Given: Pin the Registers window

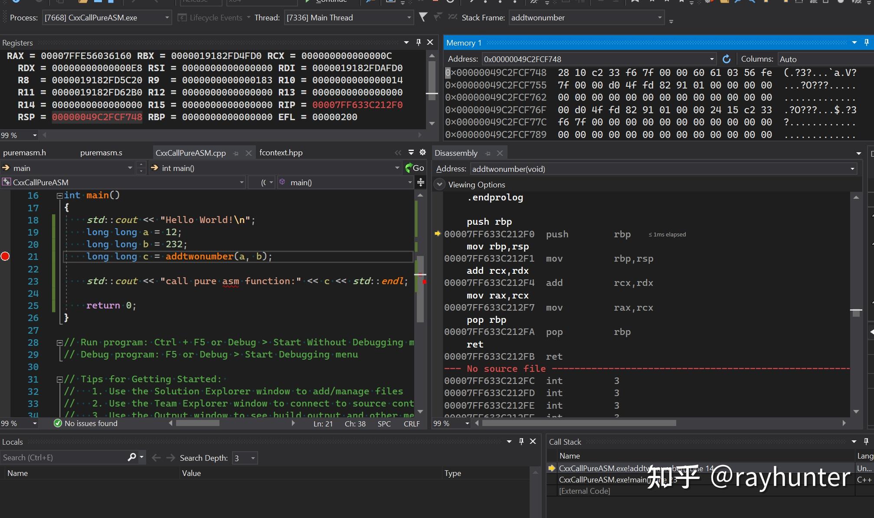Looking at the screenshot, I should [x=418, y=42].
